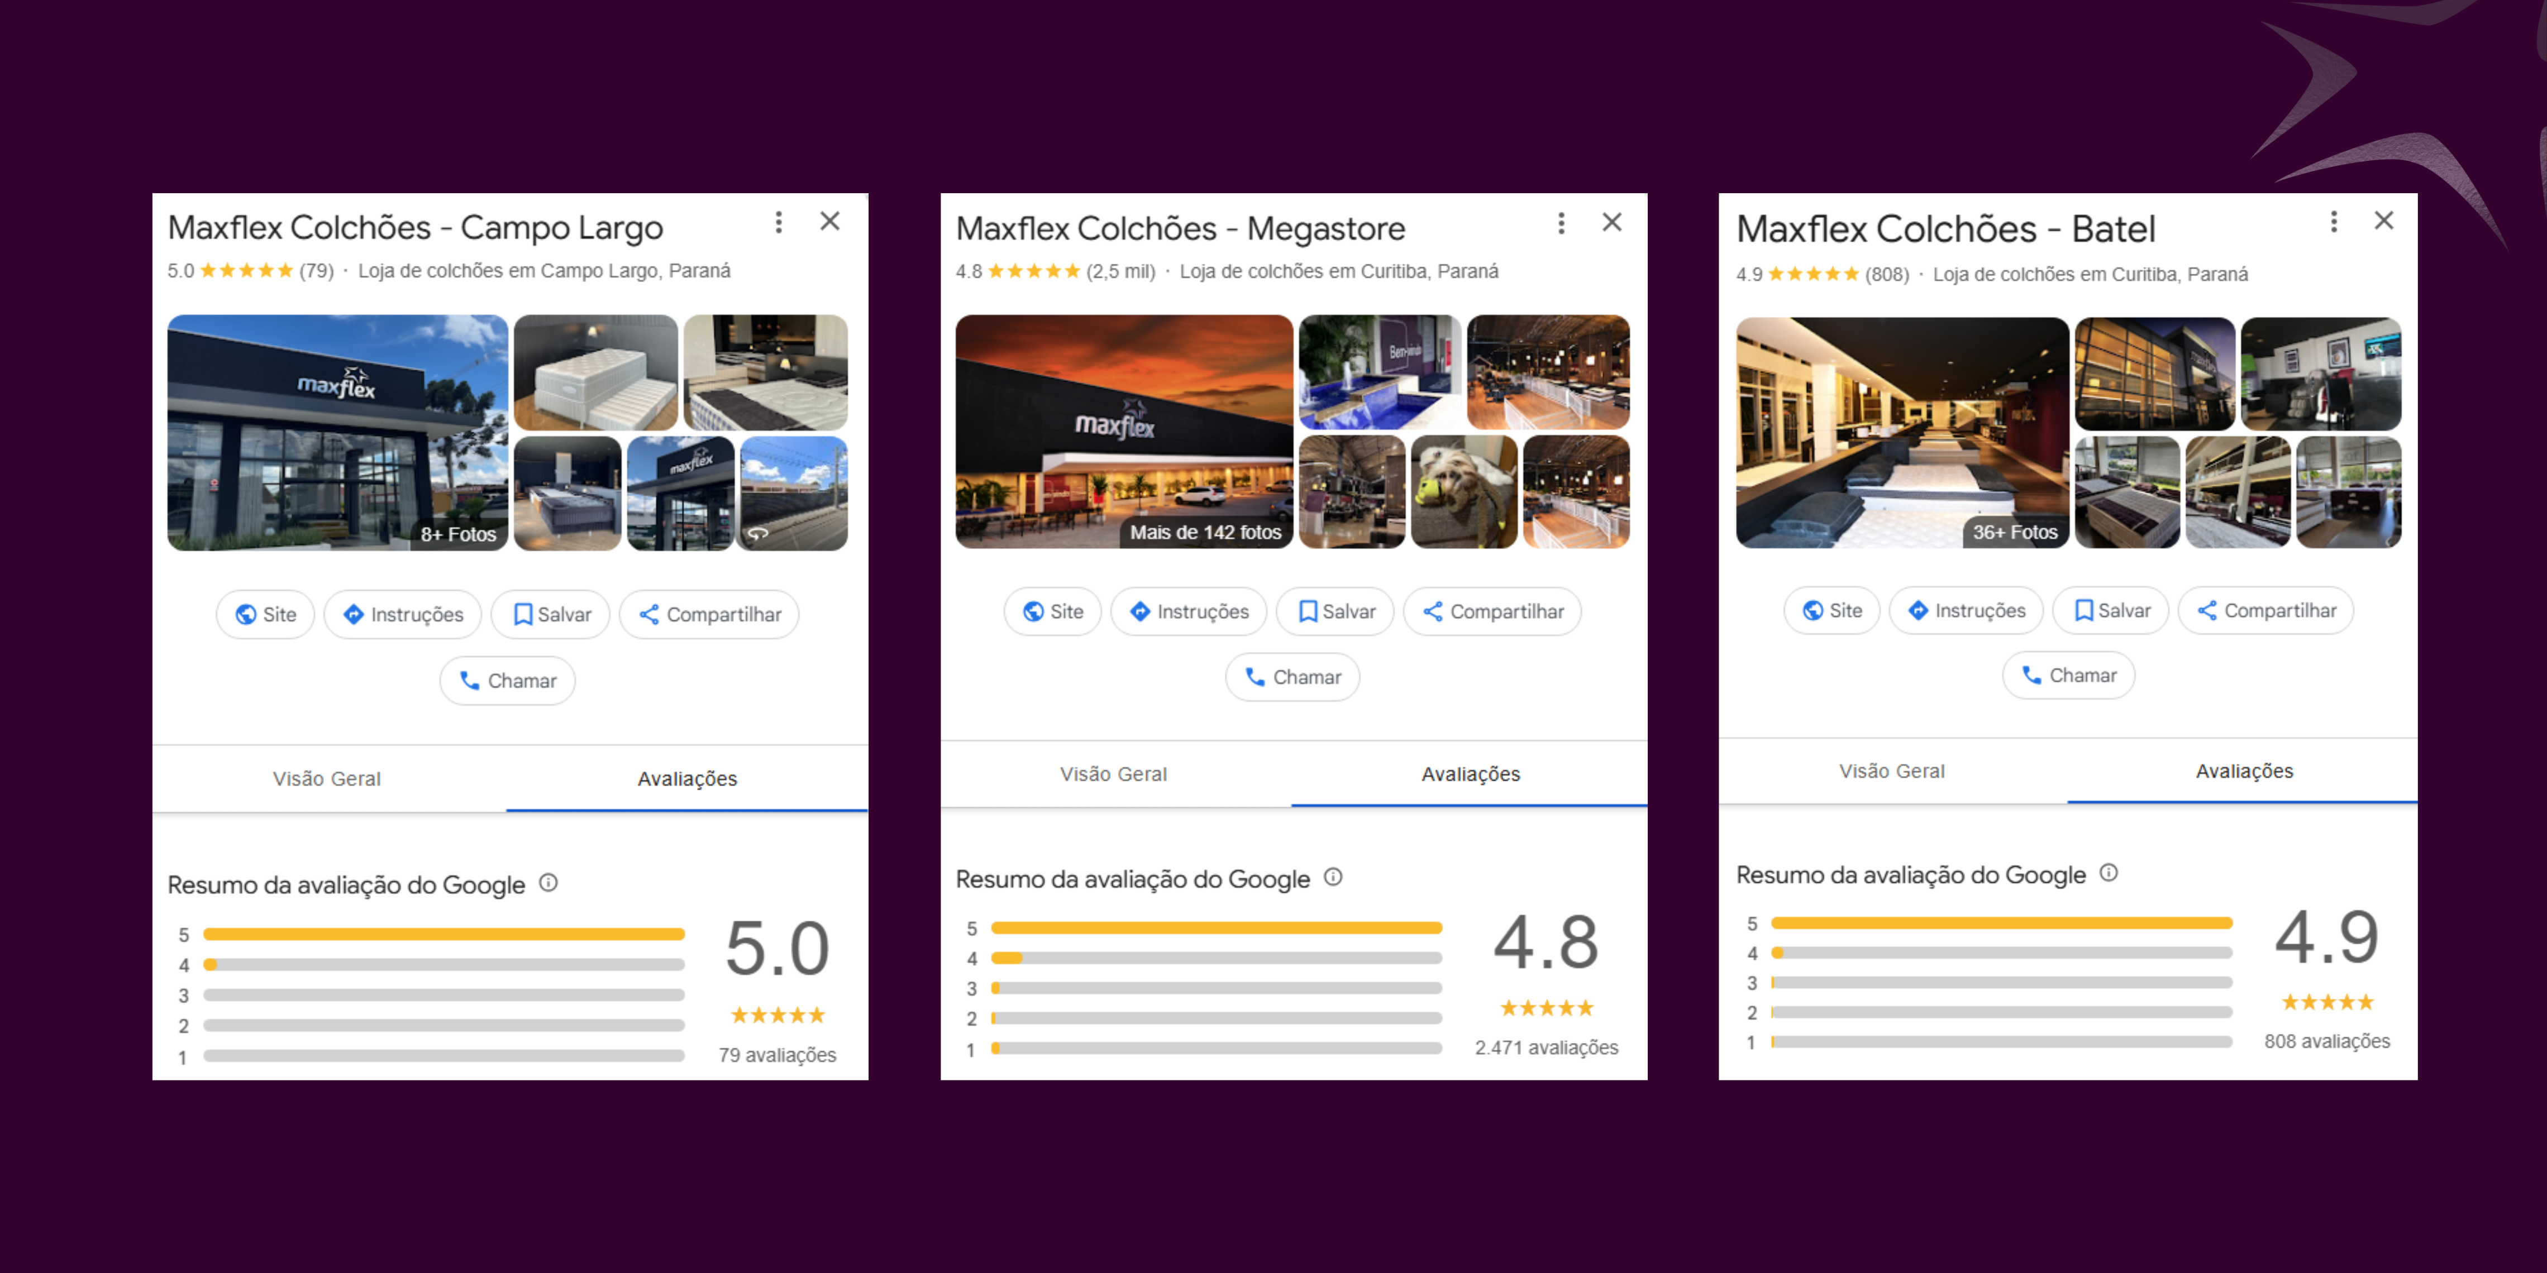Open Campo Largo storefront photo labeled 8+ Fotos
Viewport: 2547px width, 1273px height.
(x=337, y=433)
